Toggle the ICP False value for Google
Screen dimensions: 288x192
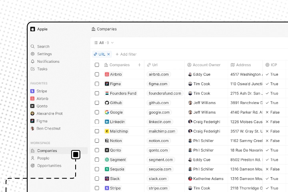pyautogui.click(x=273, y=112)
